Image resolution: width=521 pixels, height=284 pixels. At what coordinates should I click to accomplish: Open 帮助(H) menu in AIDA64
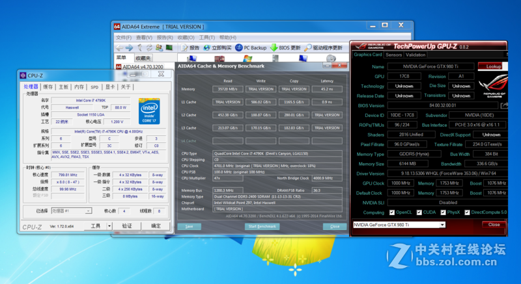(227, 38)
